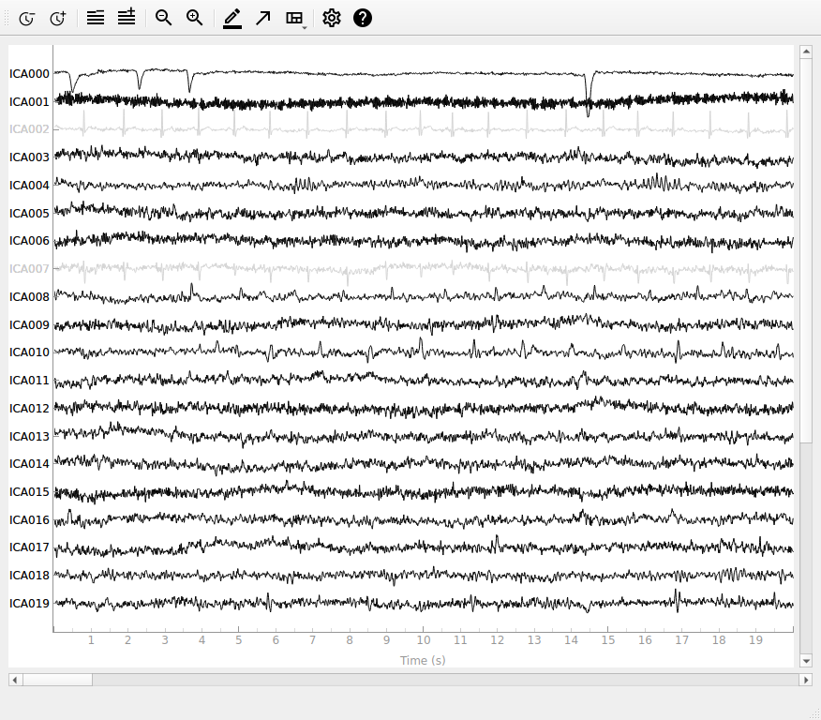Unmark the greyed ICA007 label
Viewport: 821px width, 720px height.
(x=29, y=269)
